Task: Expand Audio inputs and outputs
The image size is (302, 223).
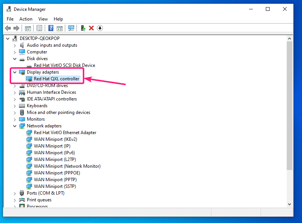Action: [x=15, y=46]
